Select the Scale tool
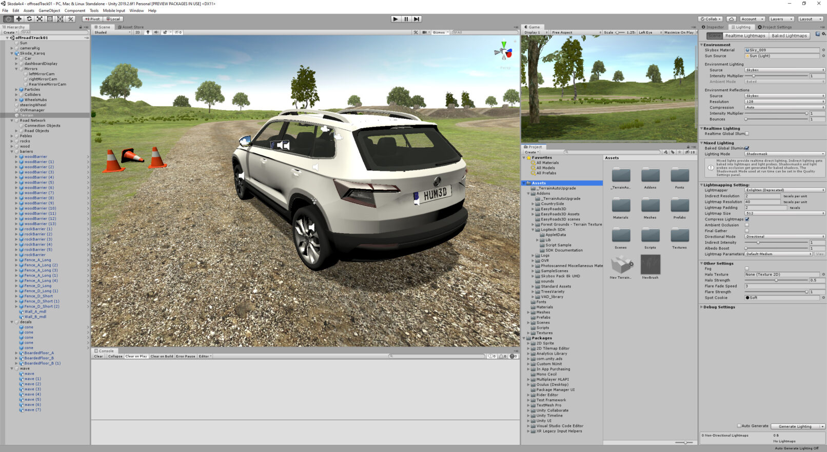The image size is (827, 452). 40,19
